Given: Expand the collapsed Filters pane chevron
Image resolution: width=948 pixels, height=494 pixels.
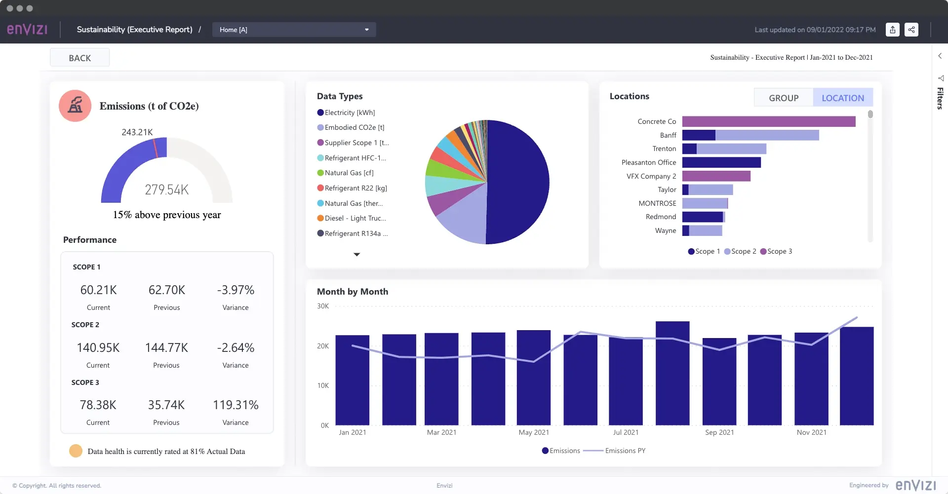Looking at the screenshot, I should (x=940, y=56).
